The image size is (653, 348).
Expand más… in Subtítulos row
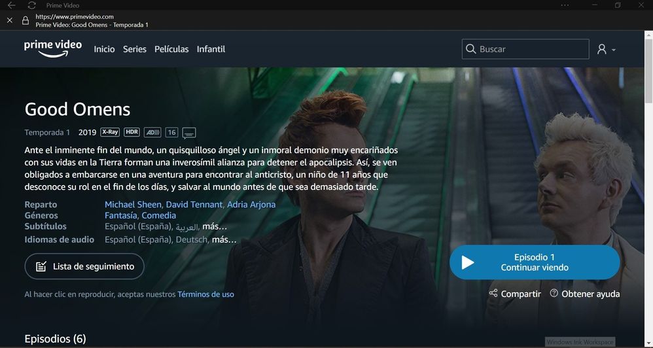coord(215,226)
